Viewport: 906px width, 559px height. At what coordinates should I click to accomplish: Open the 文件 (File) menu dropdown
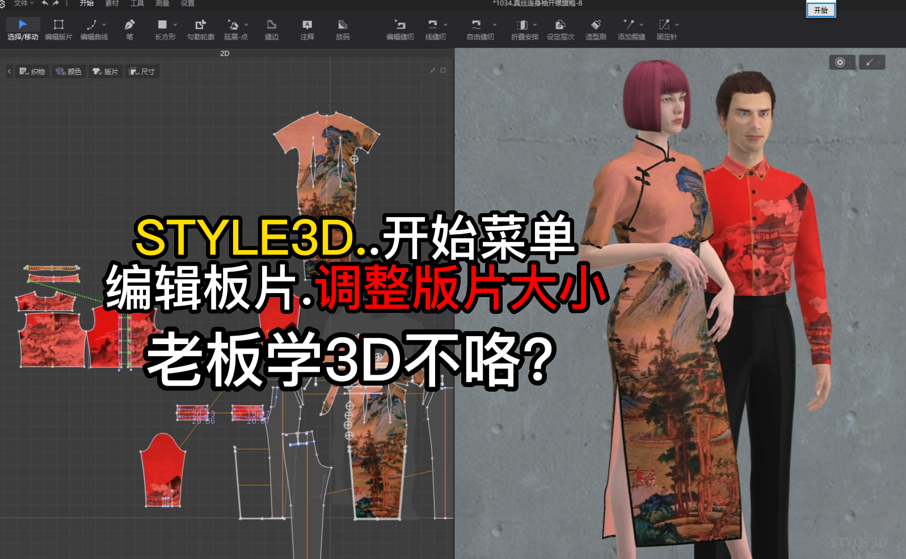pos(24,3)
